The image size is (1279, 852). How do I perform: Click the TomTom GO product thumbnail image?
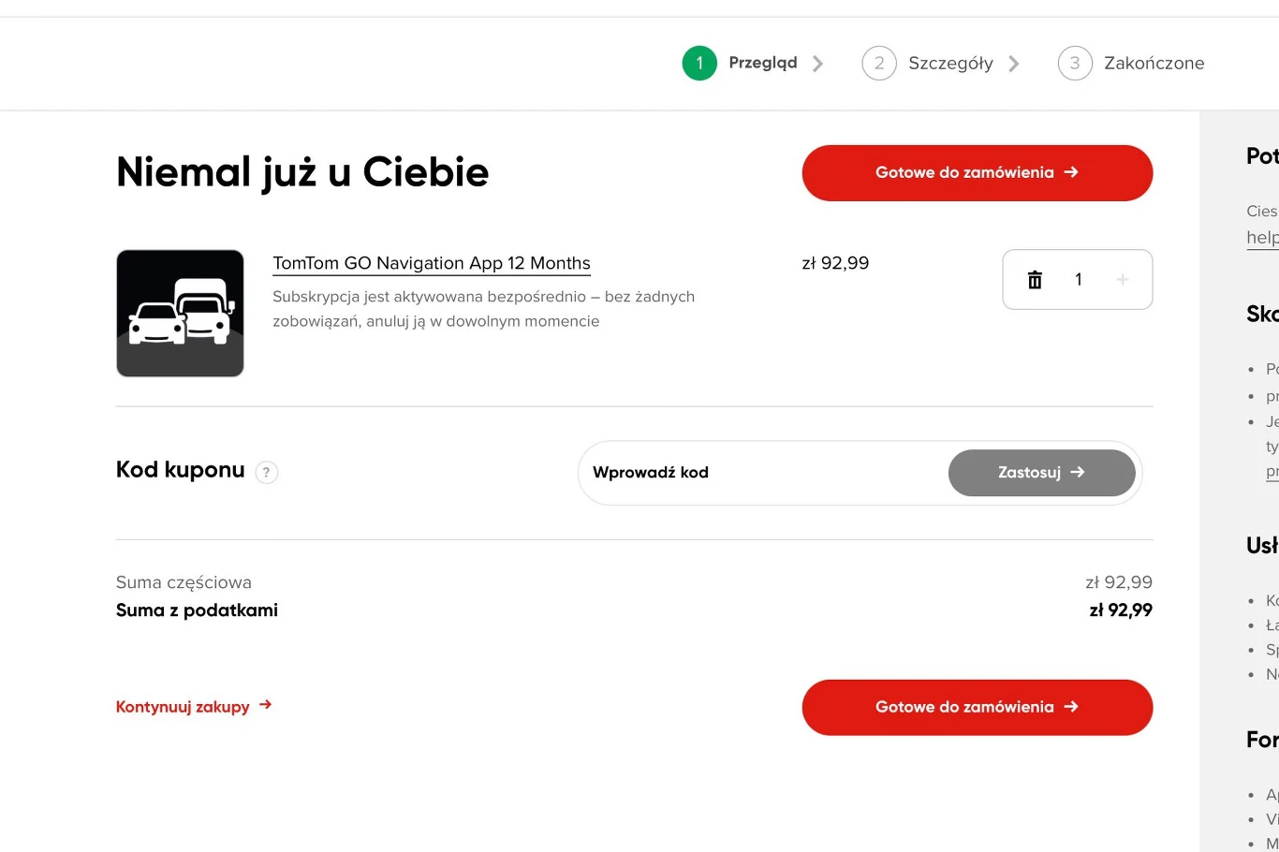coord(180,313)
